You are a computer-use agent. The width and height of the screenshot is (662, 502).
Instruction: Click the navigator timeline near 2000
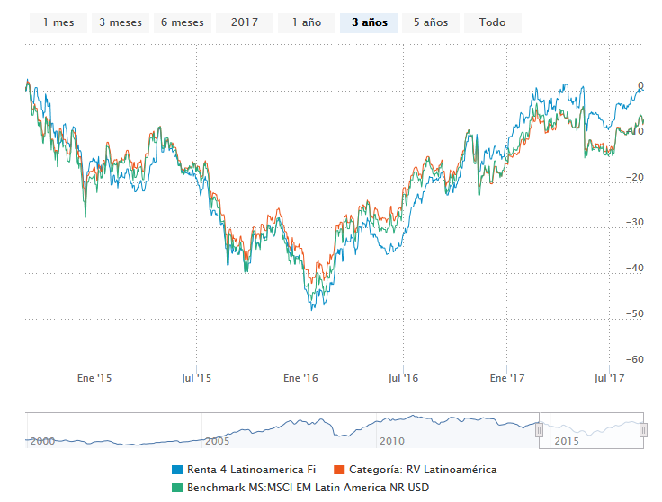click(42, 441)
